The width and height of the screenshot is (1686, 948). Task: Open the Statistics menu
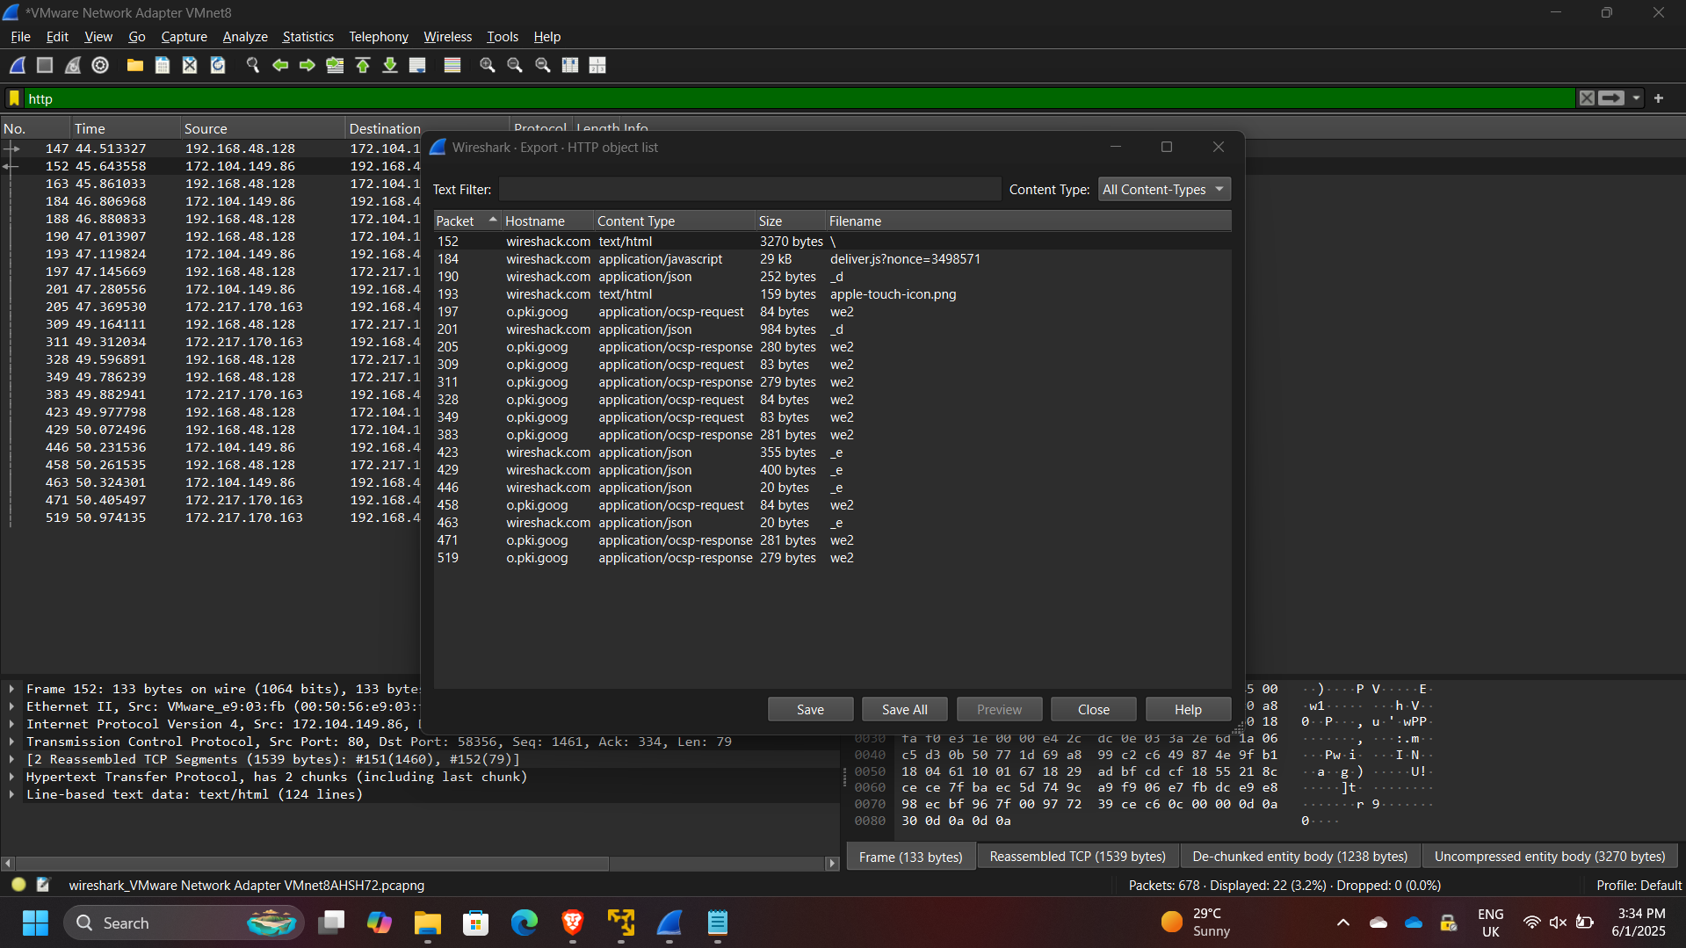tap(308, 36)
